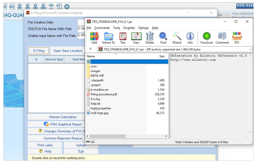Viewport: 257px width, 163px height.
Task: Click the password key icon in status bar
Action: tap(93, 142)
